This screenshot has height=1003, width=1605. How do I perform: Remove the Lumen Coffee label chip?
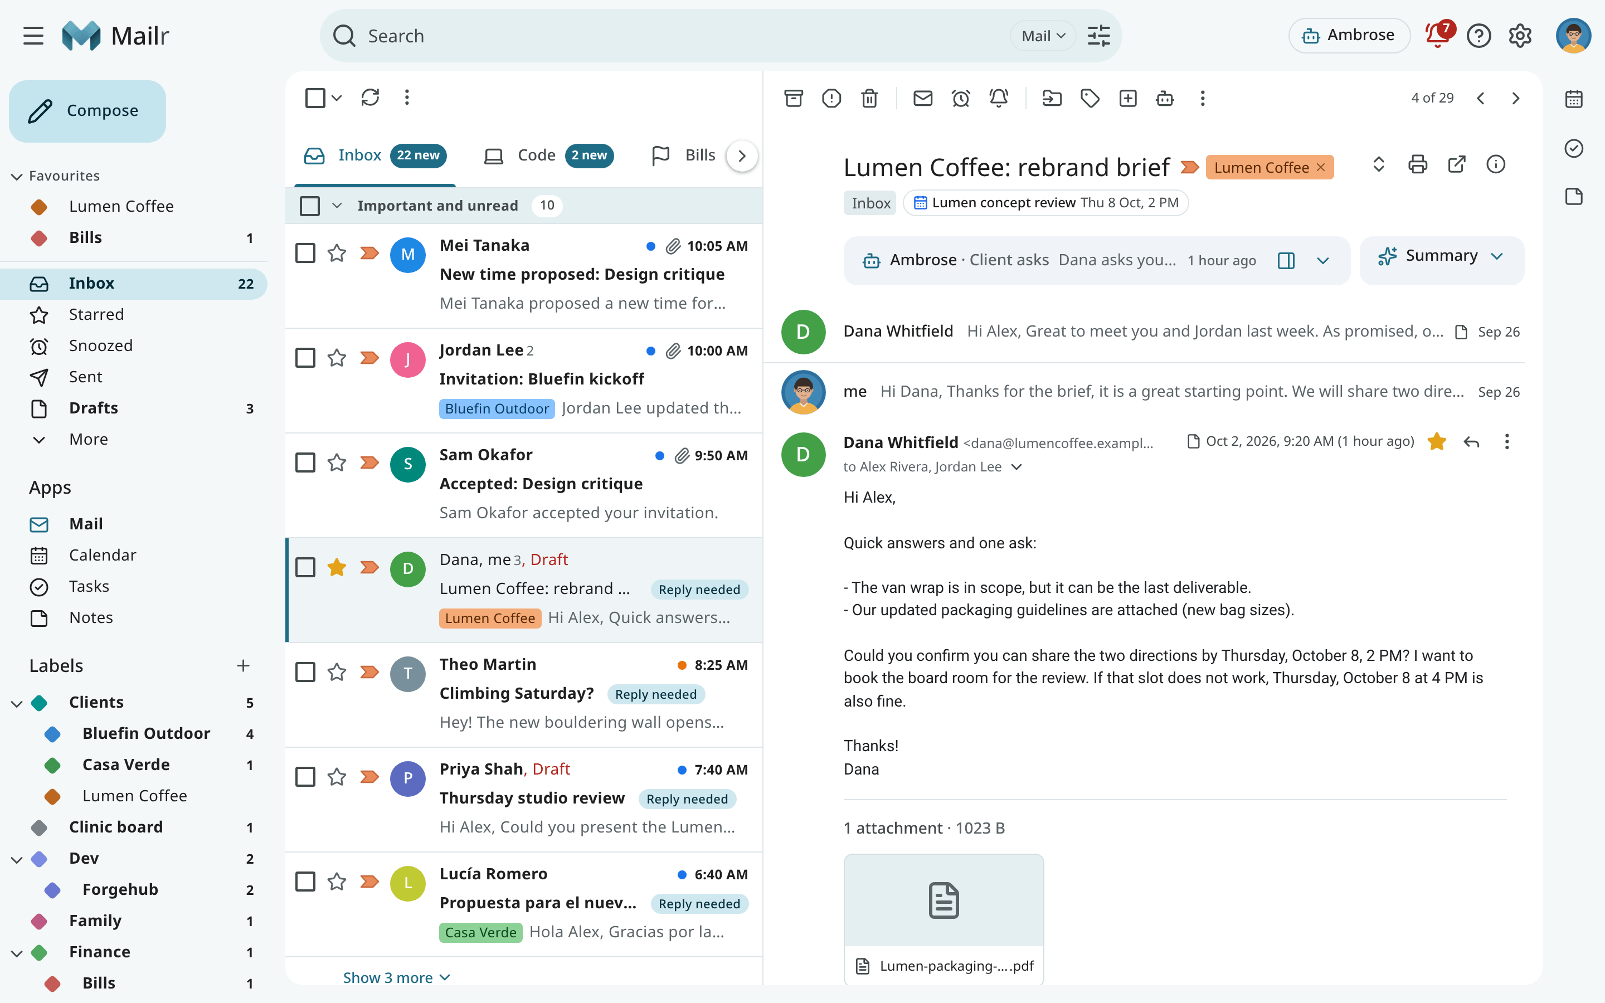pyautogui.click(x=1320, y=167)
